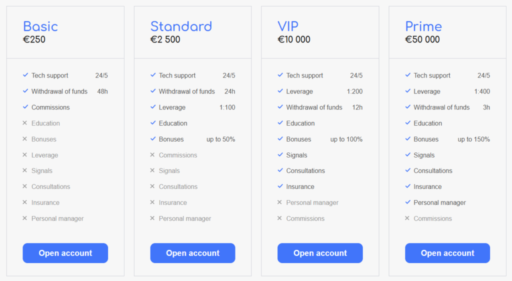512x281 pixels.
Task: Click the checkmark beside Basic Tech support
Action: (25, 75)
